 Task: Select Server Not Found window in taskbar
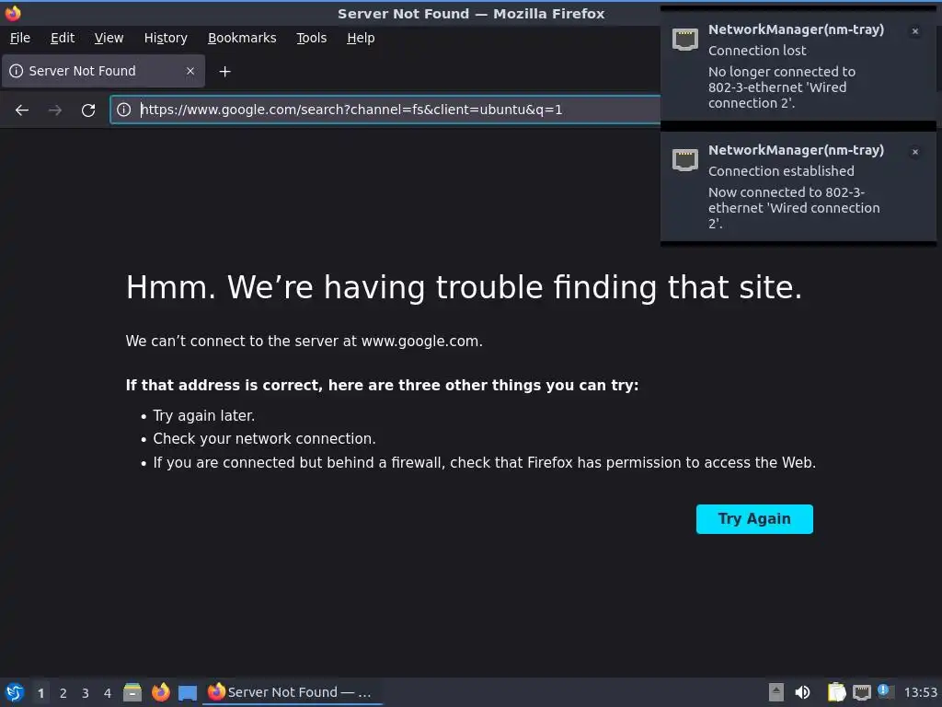(x=293, y=692)
